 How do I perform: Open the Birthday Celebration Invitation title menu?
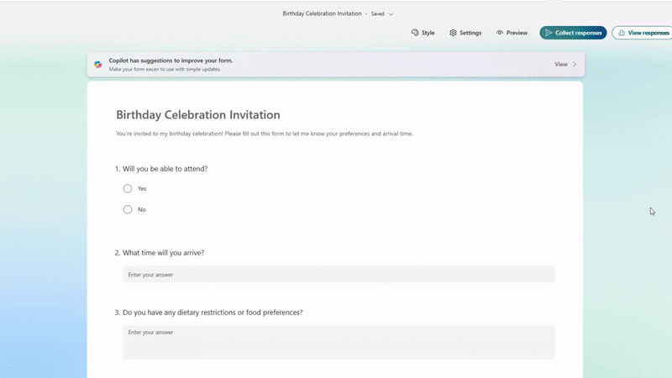[x=322, y=13]
